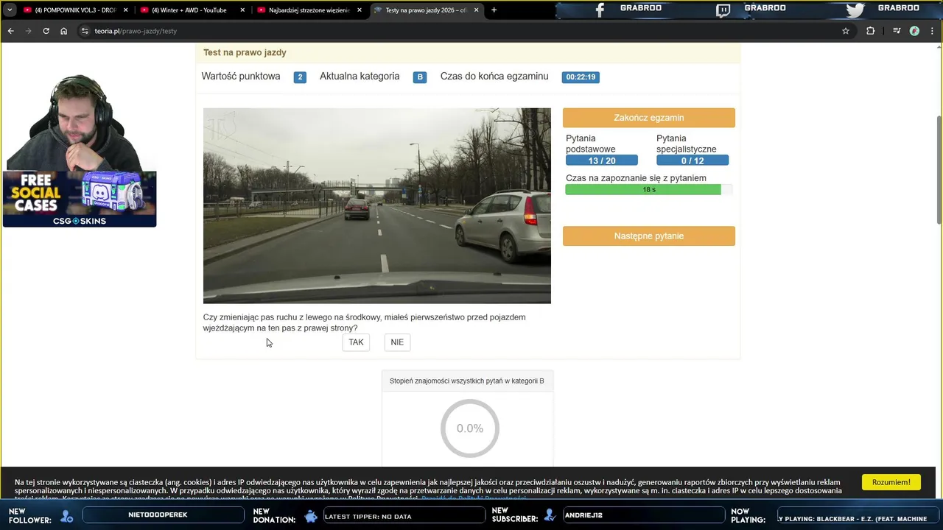View site information icon in address bar

(85, 31)
